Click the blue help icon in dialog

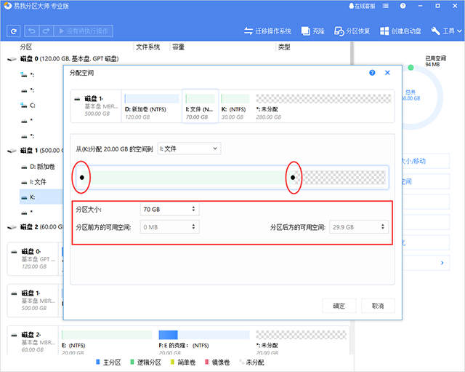[x=372, y=73]
